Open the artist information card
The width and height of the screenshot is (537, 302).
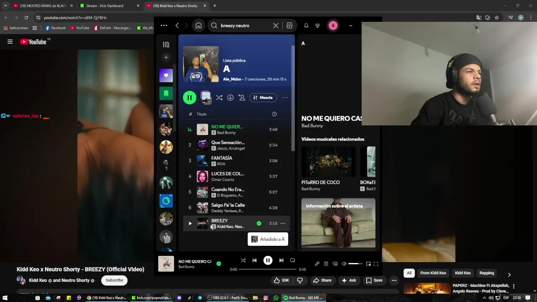[x=338, y=223]
